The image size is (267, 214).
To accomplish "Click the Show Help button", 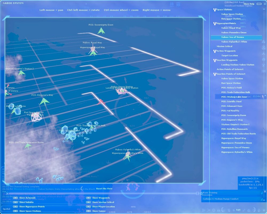I will click(x=249, y=4).
